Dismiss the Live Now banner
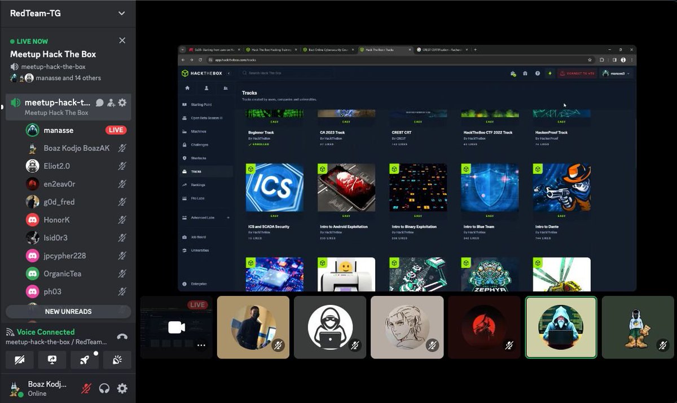 [x=122, y=41]
